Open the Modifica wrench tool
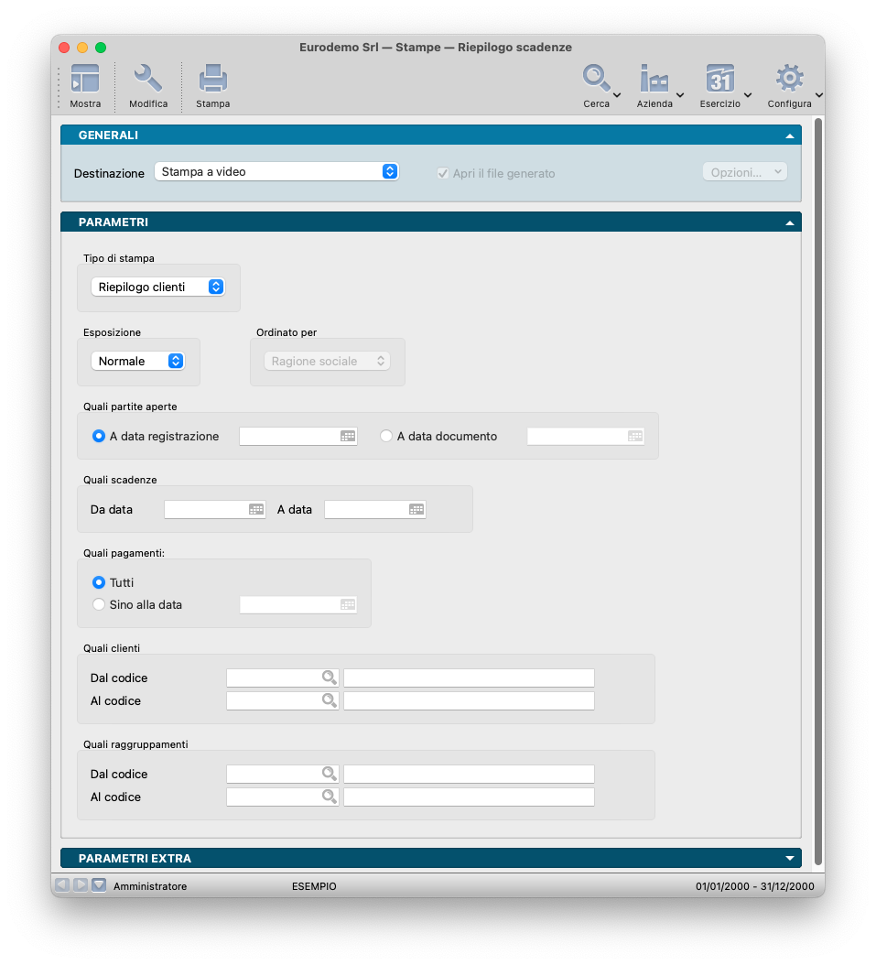Screen dimensions: 876x965 click(x=147, y=80)
